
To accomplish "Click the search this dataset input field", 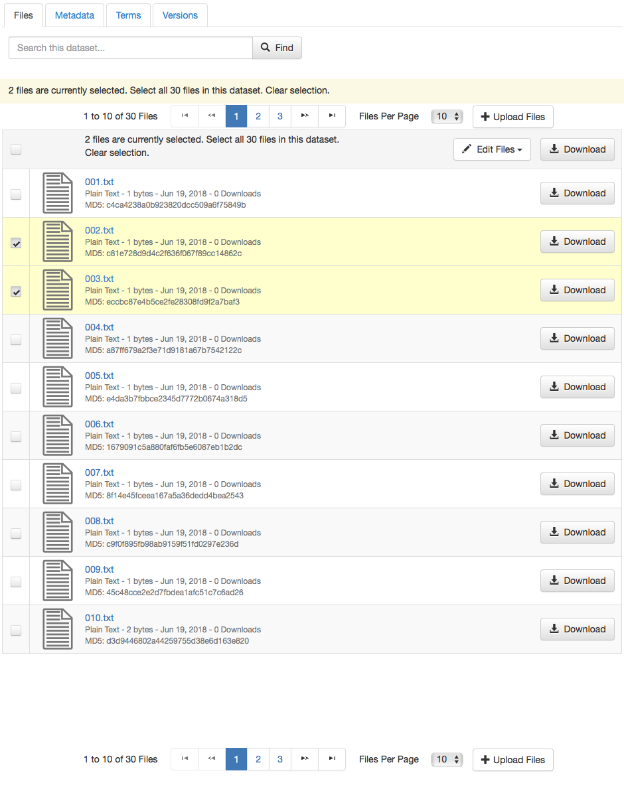I will [129, 47].
